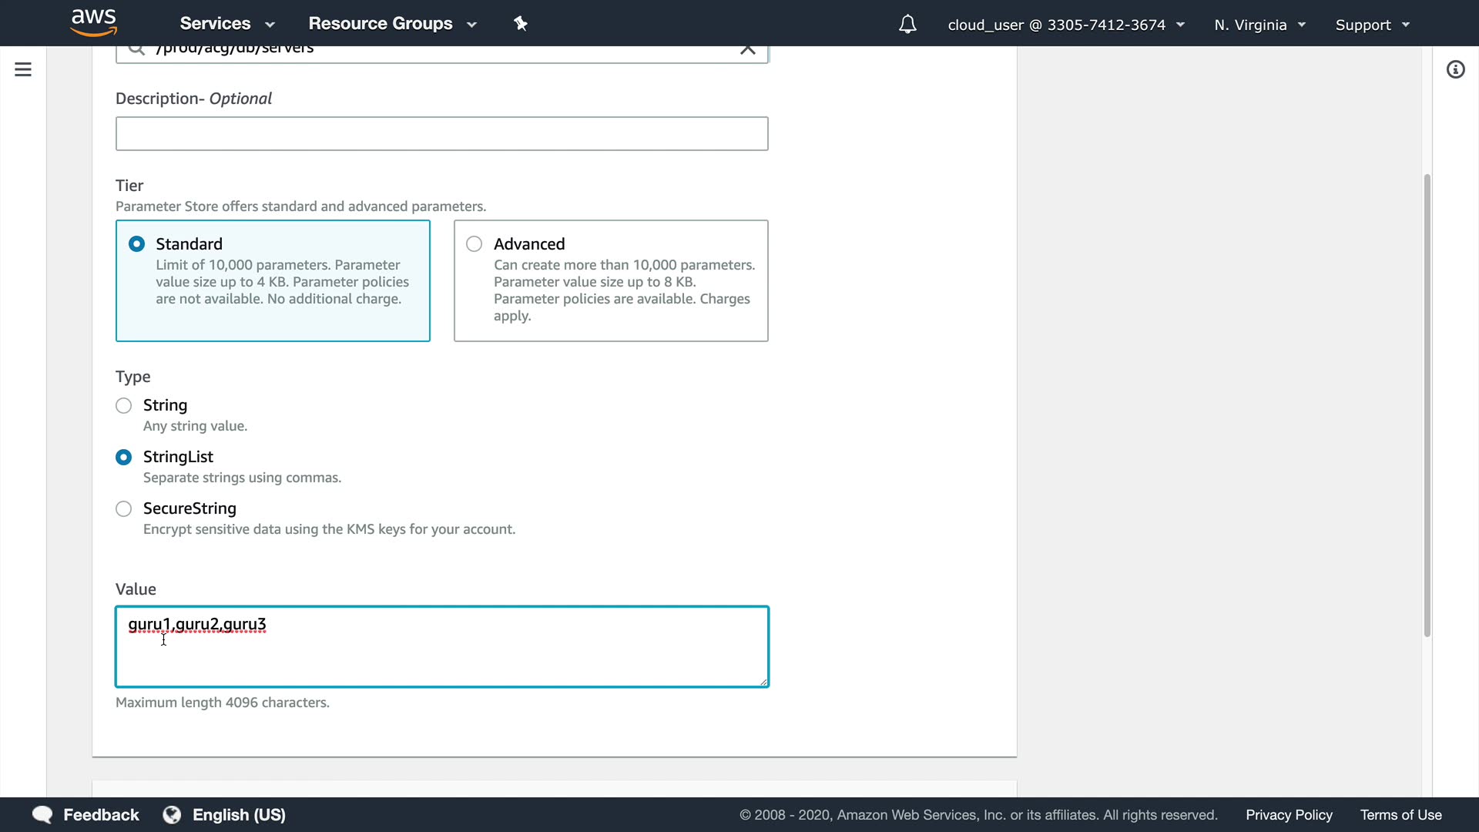Click the AWS logo home icon

(93, 23)
